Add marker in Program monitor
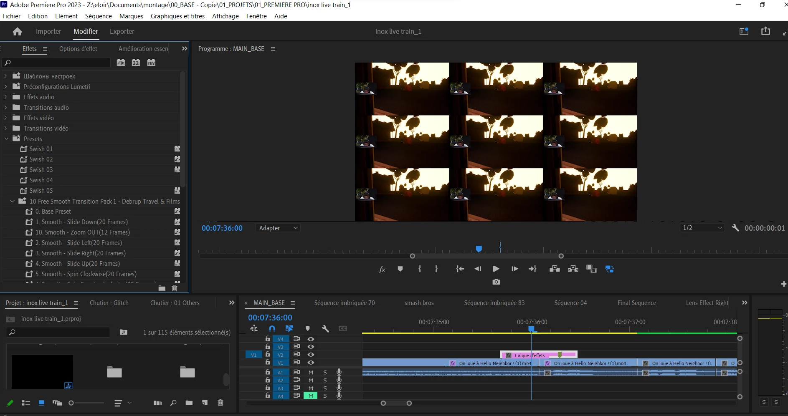Image resolution: width=788 pixels, height=416 pixels. 400,269
